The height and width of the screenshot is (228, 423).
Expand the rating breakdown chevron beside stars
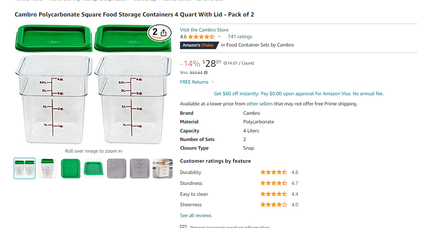point(219,36)
